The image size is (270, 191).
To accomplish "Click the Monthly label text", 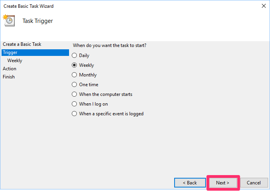I will (88, 75).
